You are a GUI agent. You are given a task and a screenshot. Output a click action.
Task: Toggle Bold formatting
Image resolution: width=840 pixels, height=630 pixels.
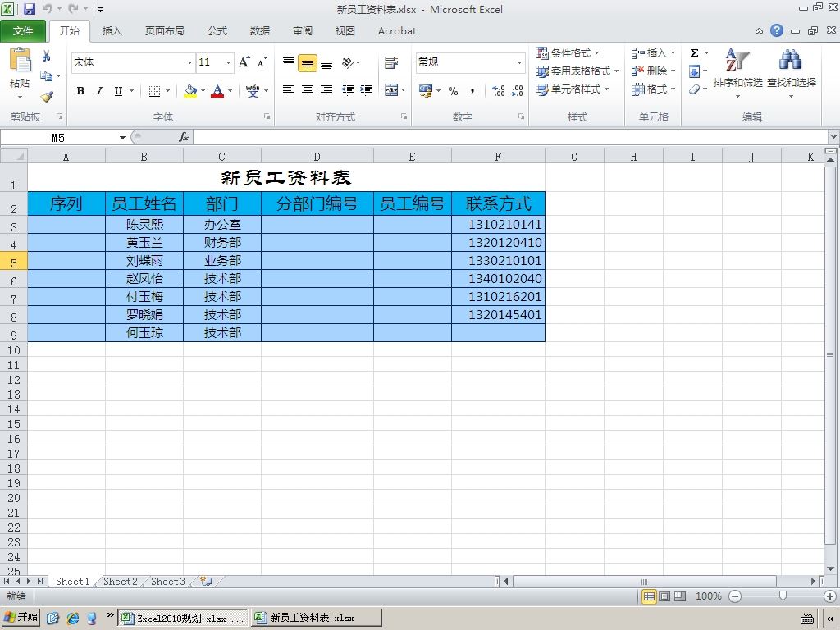[x=80, y=91]
